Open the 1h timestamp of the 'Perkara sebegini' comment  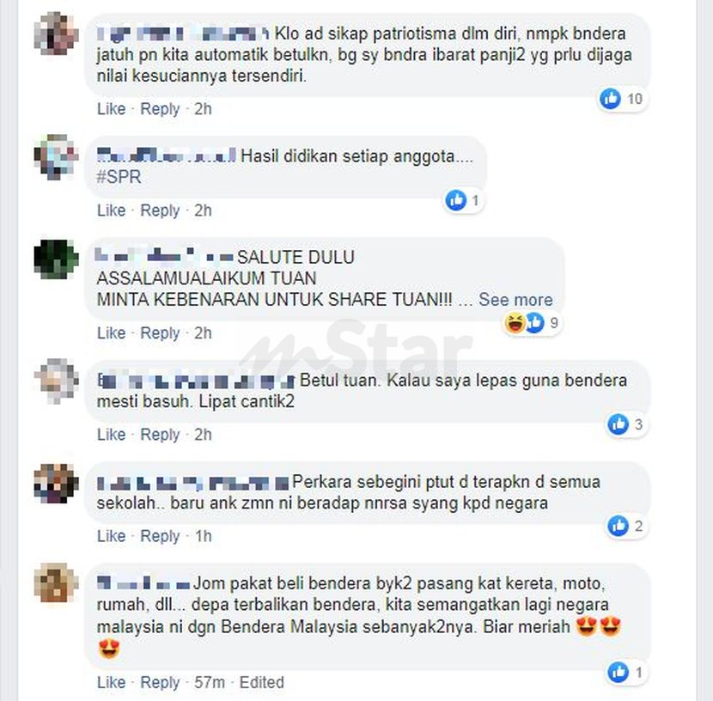click(x=204, y=536)
